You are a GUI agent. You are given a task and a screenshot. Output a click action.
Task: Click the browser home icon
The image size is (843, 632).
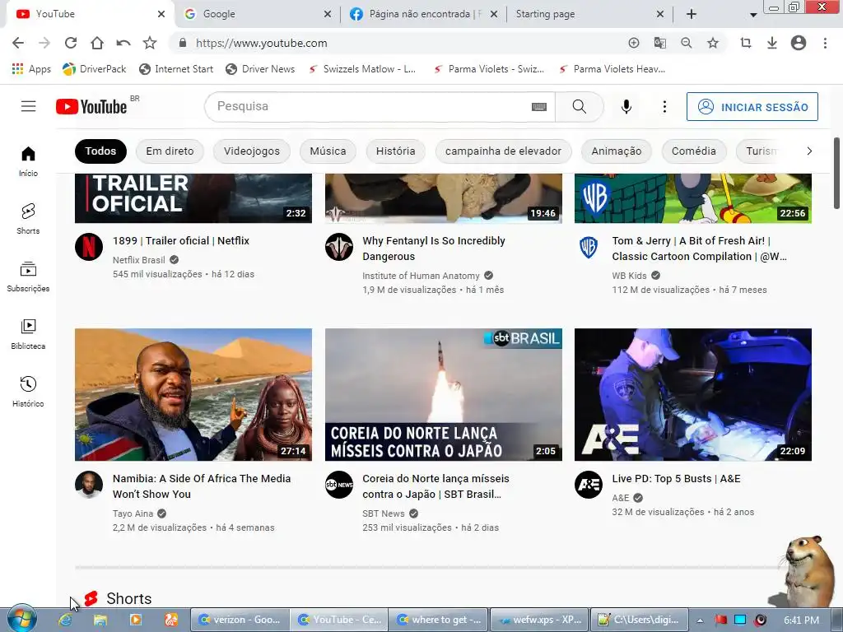tap(97, 43)
